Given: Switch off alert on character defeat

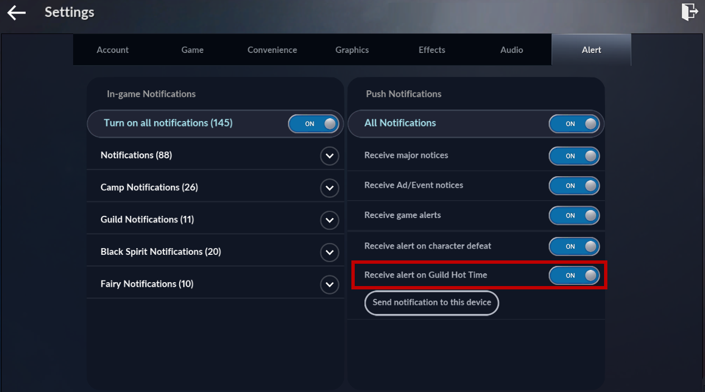Looking at the screenshot, I should pyautogui.click(x=574, y=246).
